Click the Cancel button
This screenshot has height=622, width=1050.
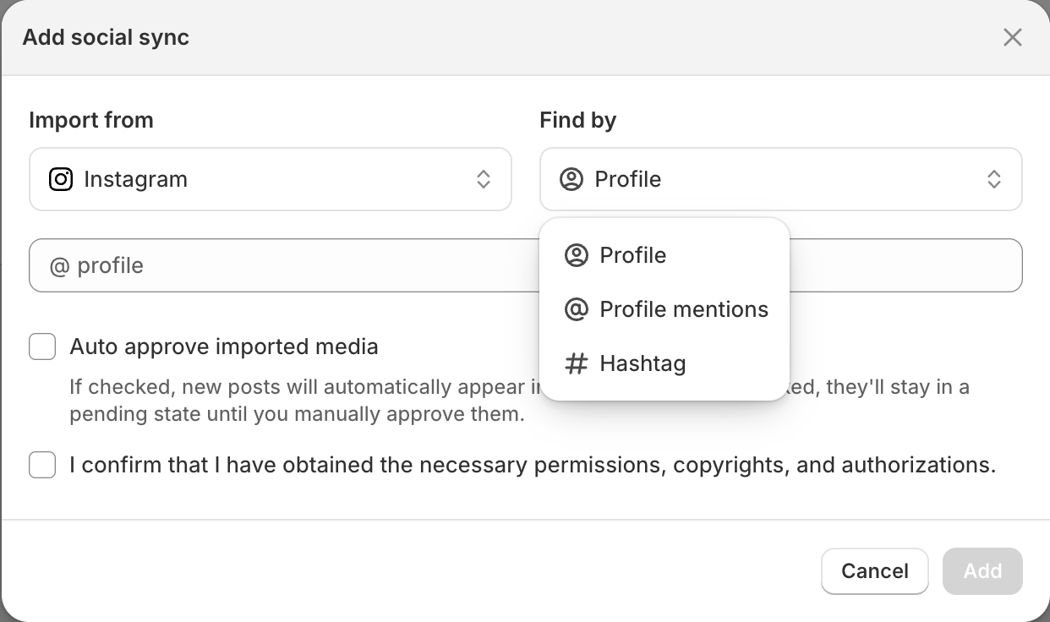click(875, 571)
